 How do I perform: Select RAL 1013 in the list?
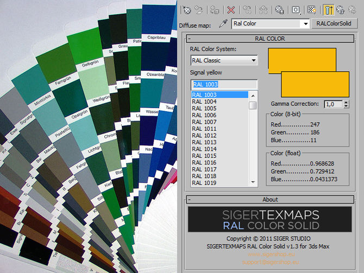pyautogui.click(x=219, y=142)
